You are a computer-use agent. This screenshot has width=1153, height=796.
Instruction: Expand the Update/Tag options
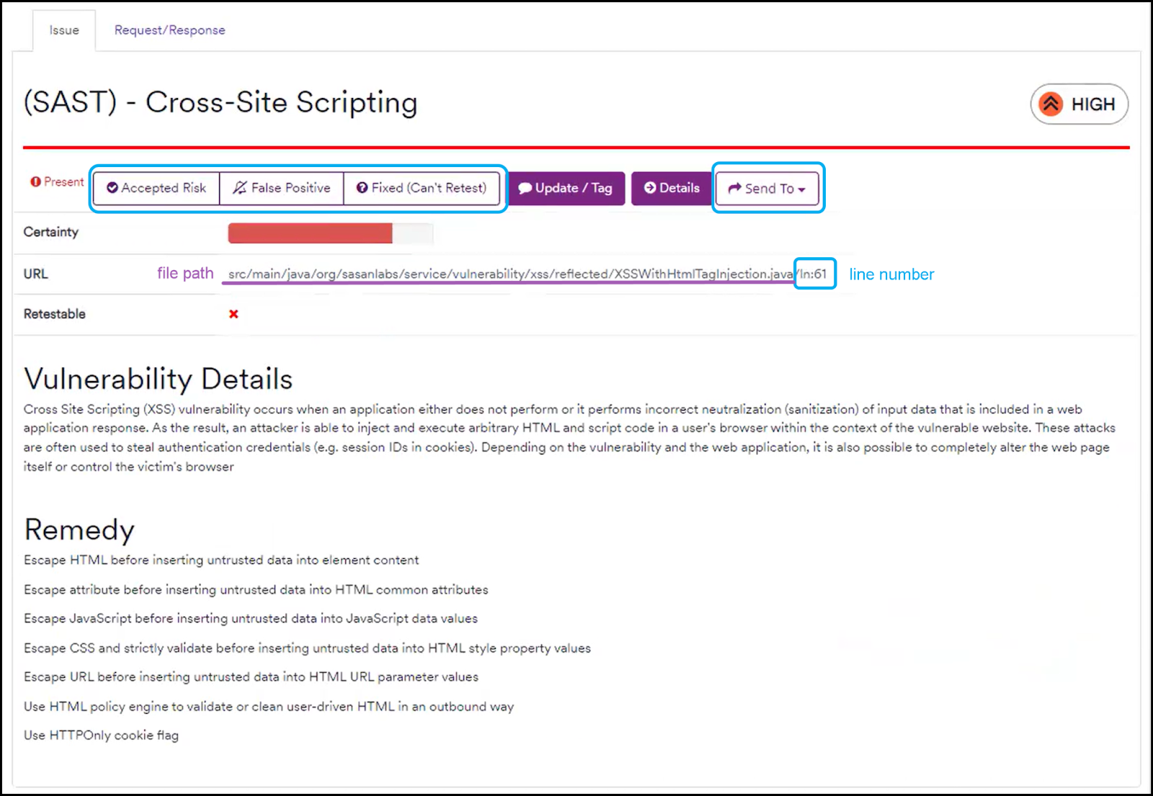point(566,188)
